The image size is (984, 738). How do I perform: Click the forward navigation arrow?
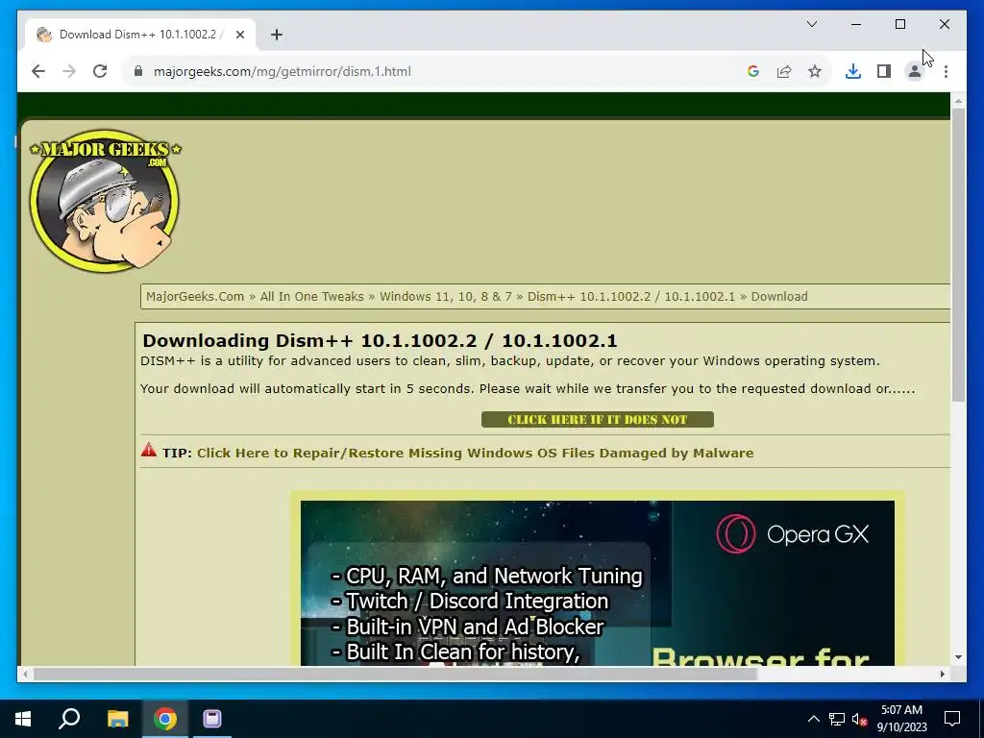pos(69,71)
